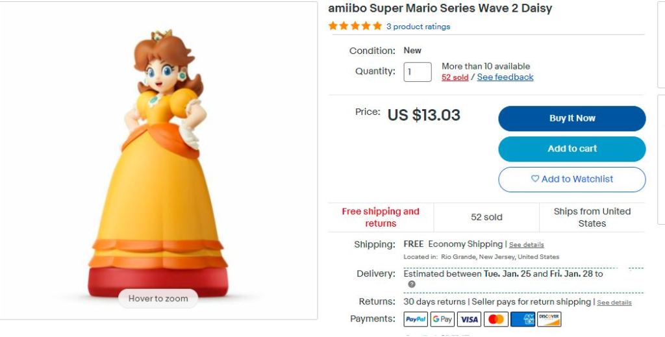Open the red 52 sold link

455,77
